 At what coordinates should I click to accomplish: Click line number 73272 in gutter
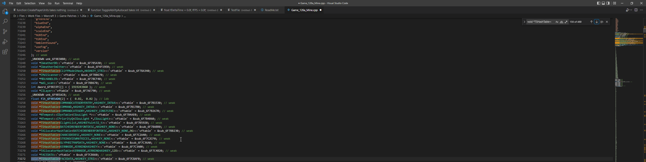pyautogui.click(x=21, y=159)
